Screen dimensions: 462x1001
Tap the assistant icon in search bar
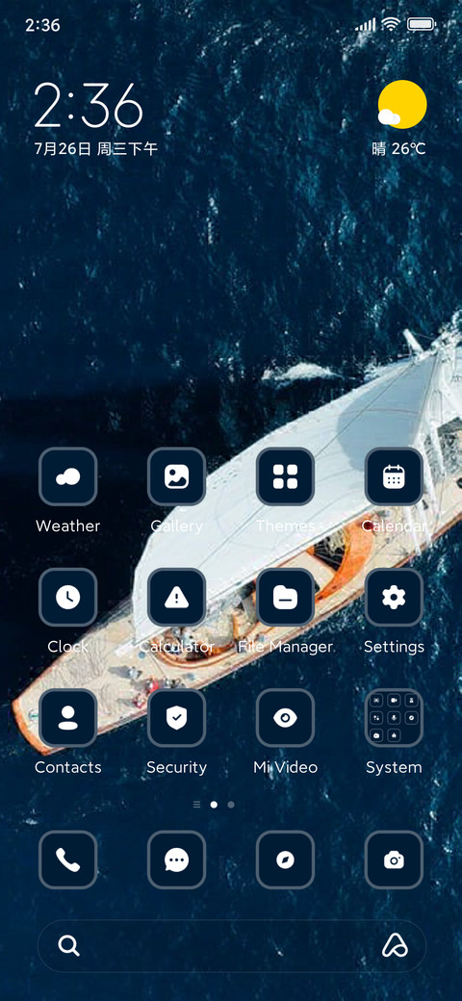(x=395, y=945)
